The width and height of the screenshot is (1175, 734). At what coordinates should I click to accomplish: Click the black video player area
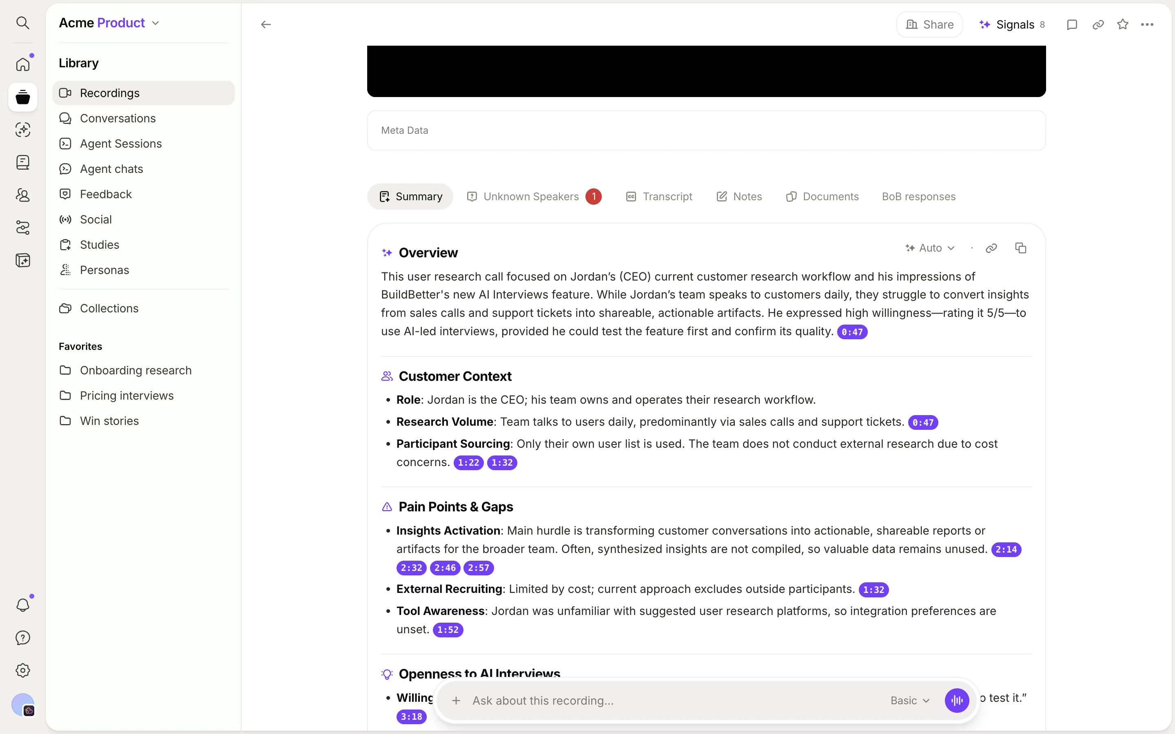click(706, 71)
